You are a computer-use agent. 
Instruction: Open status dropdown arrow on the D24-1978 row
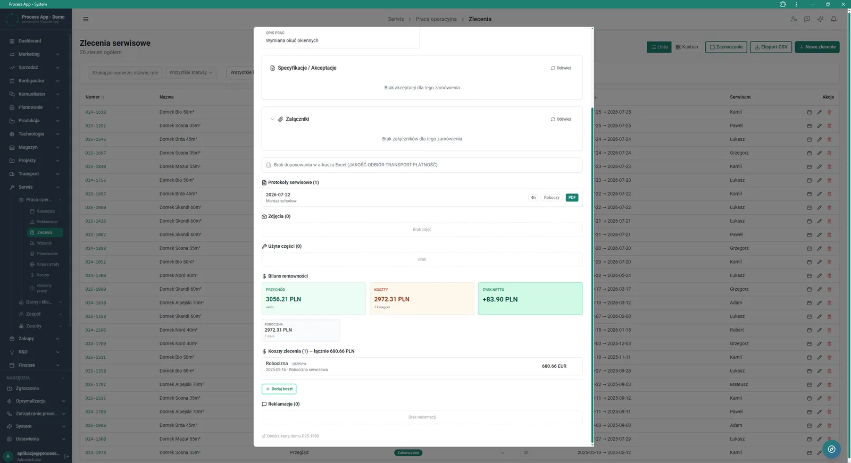tap(502, 453)
